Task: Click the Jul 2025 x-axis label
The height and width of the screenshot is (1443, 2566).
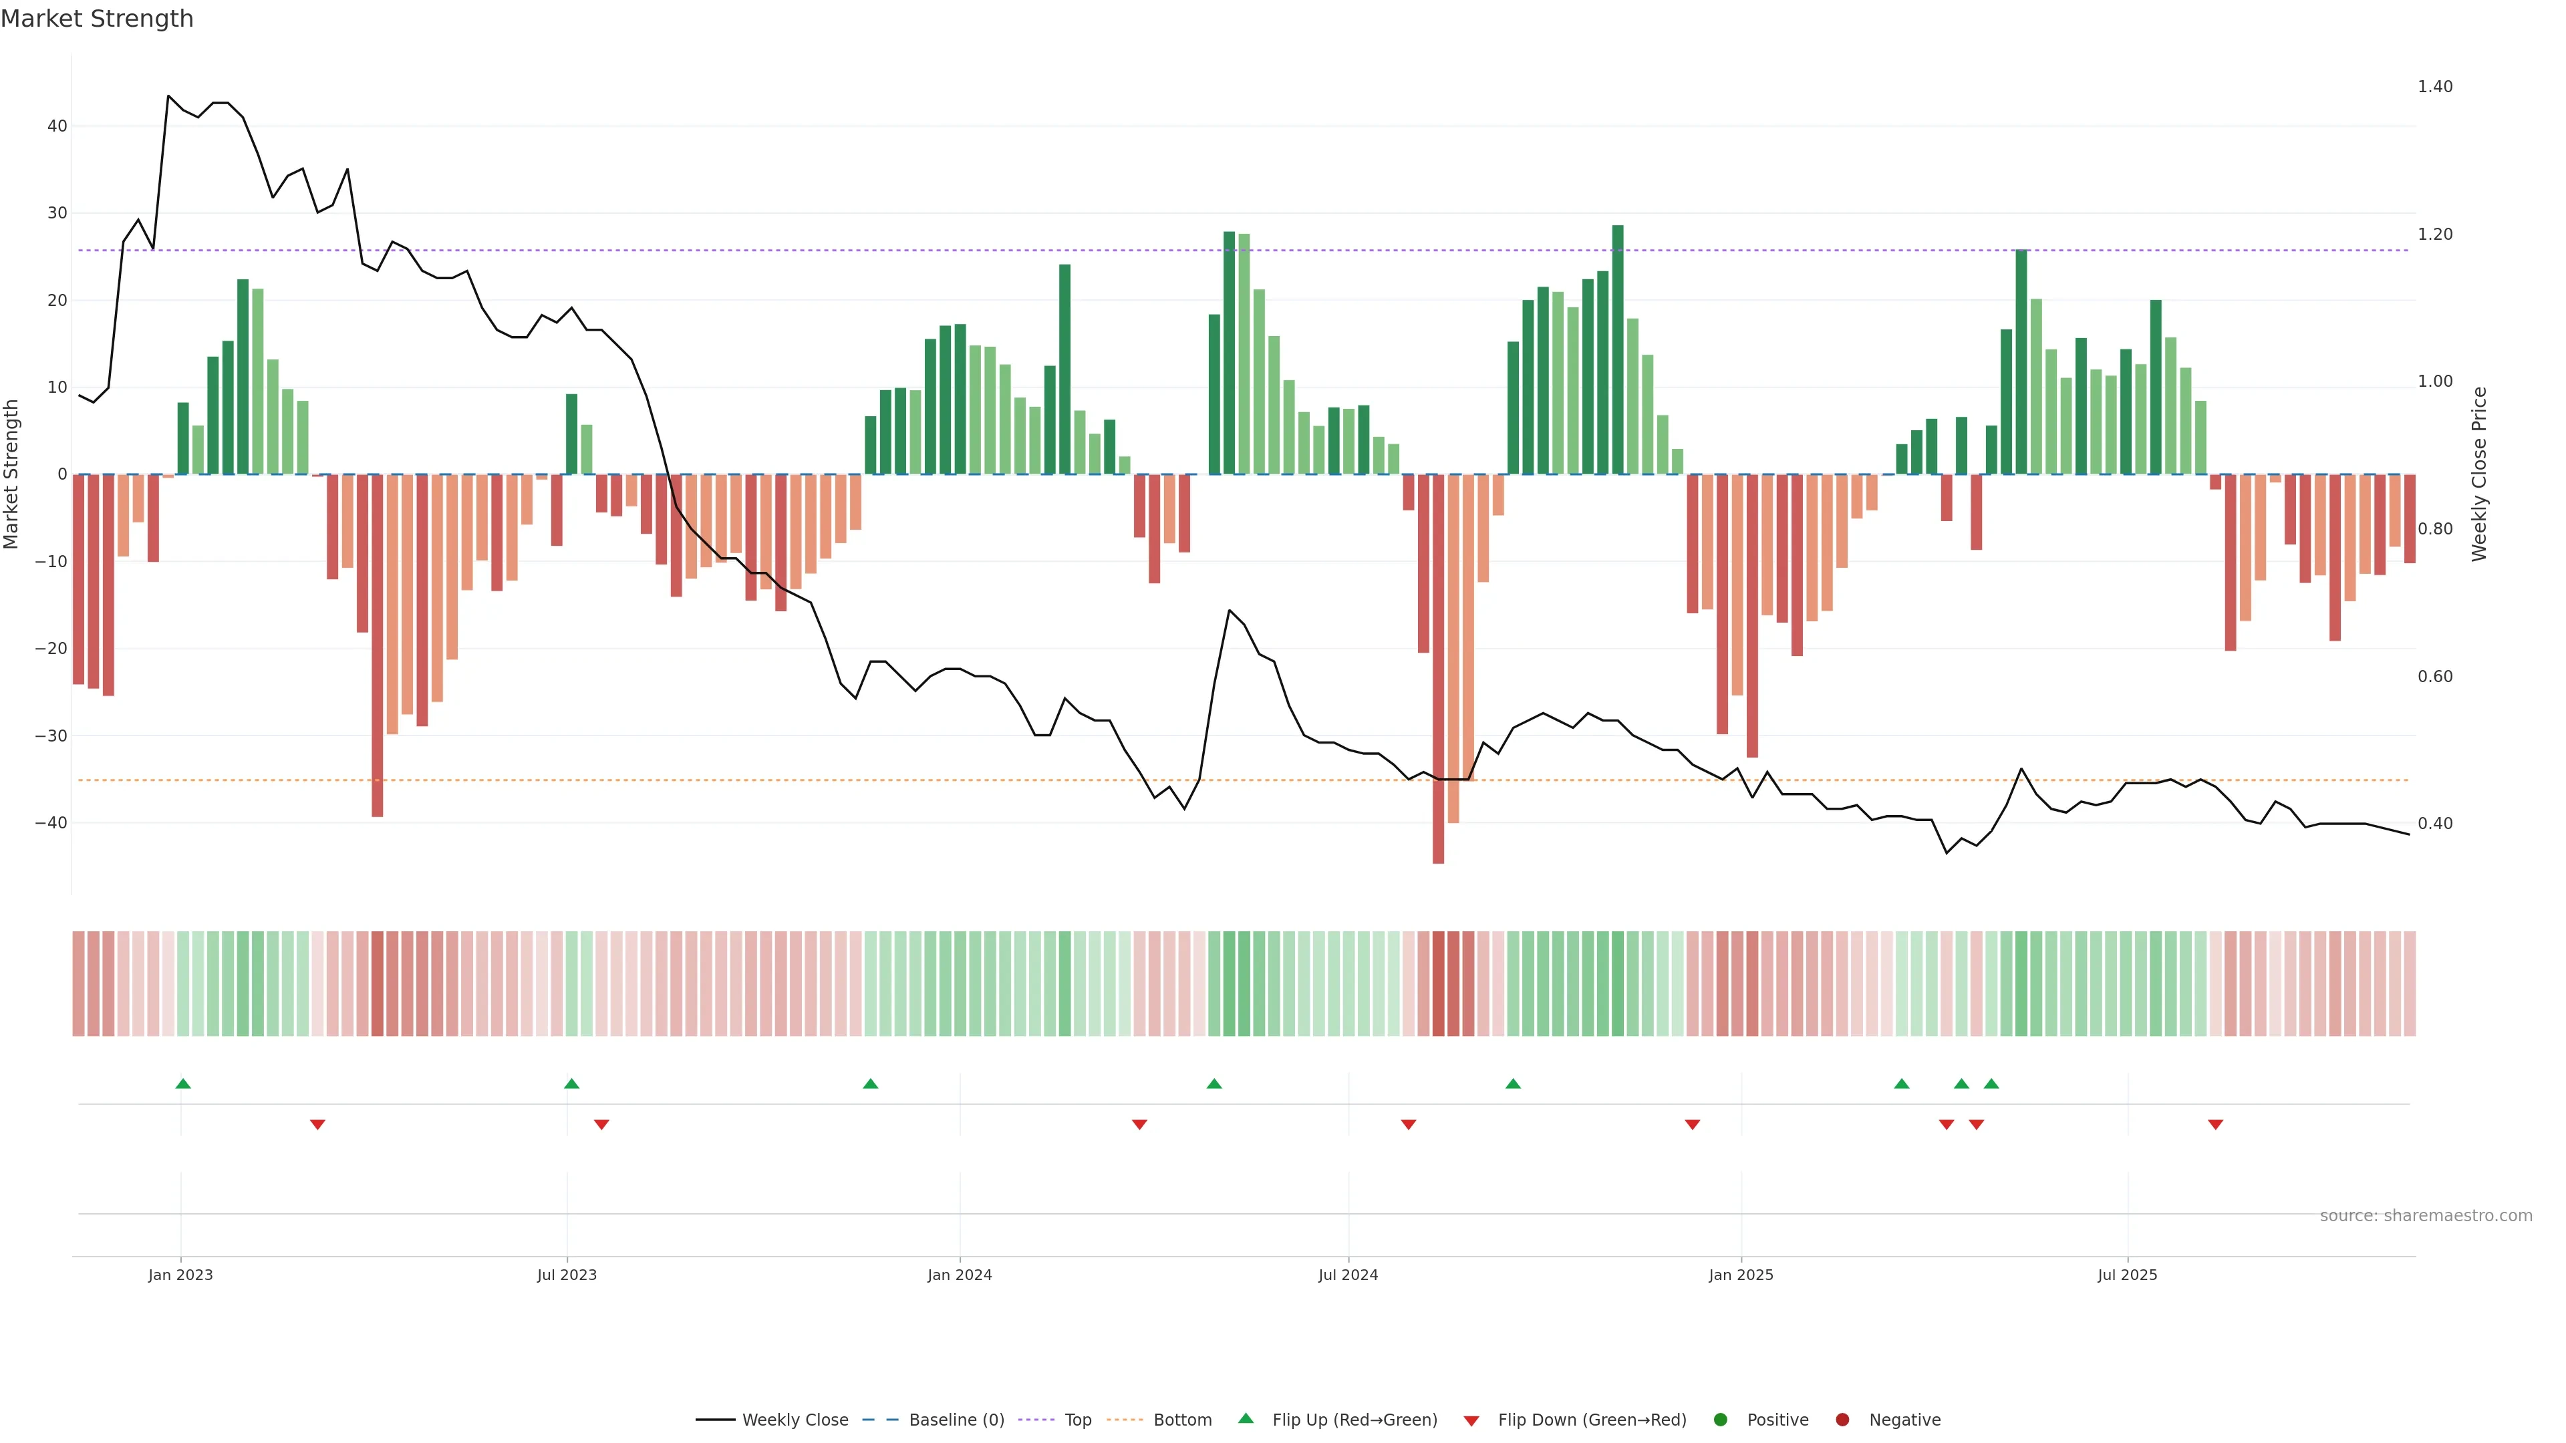Action: (2127, 1275)
